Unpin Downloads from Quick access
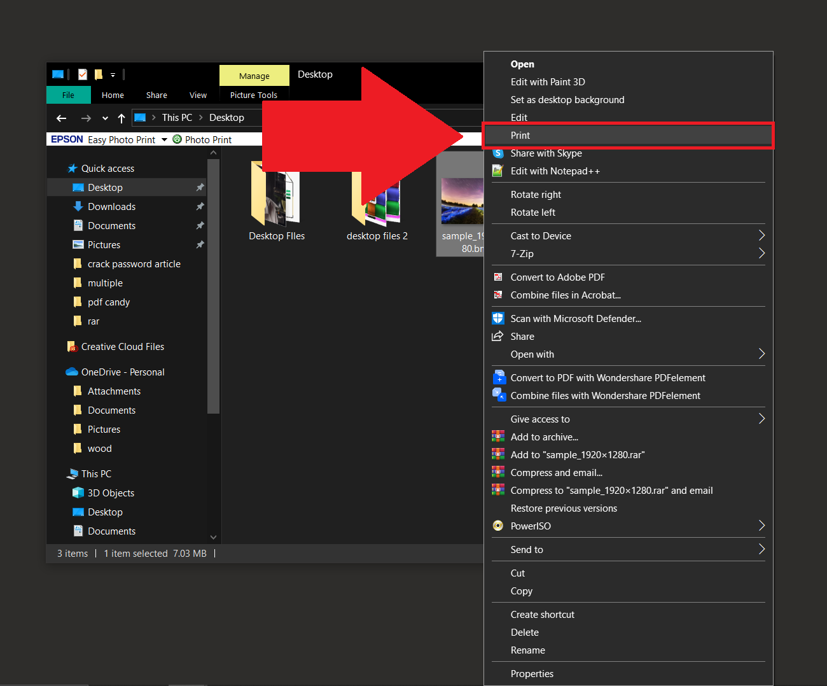This screenshot has width=827, height=686. coord(200,206)
